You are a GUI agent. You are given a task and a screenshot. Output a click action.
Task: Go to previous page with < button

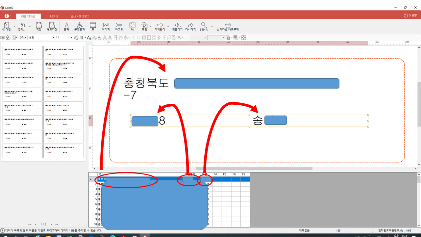[36, 224]
